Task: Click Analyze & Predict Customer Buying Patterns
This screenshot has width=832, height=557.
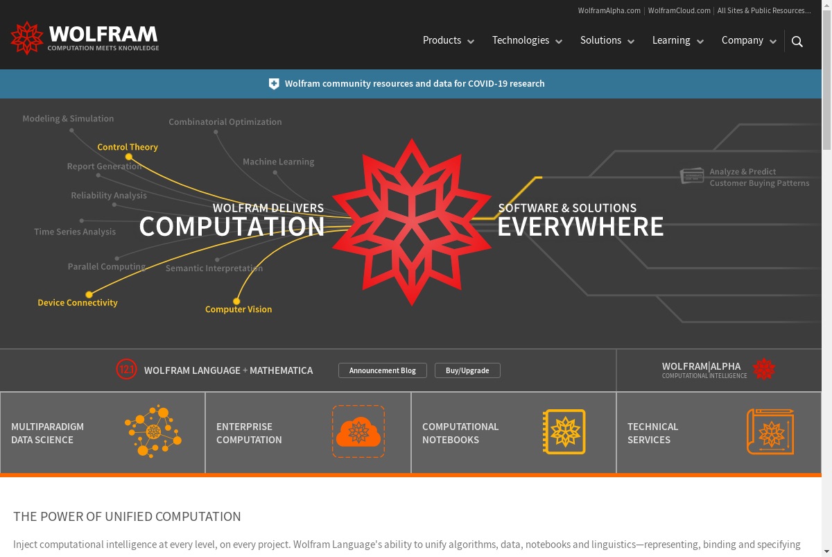Action: (x=759, y=178)
